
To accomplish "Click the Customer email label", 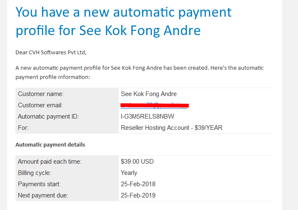I will (40, 105).
